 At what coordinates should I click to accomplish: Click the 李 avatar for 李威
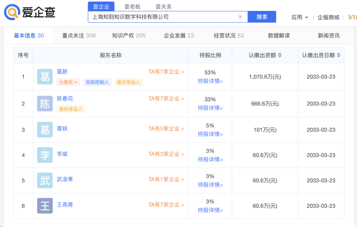pos(45,155)
